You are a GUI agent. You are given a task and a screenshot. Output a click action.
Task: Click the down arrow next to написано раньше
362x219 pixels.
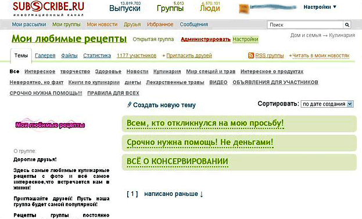click(x=201, y=194)
